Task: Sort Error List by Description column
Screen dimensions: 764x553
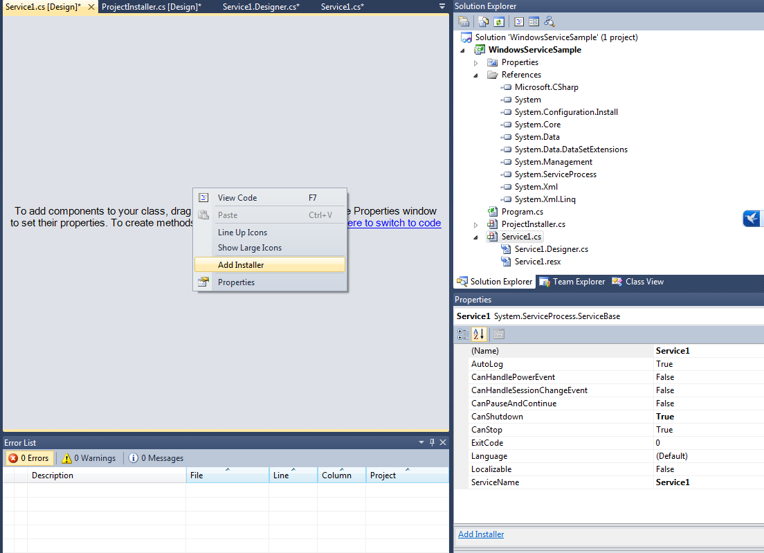Action: [106, 475]
